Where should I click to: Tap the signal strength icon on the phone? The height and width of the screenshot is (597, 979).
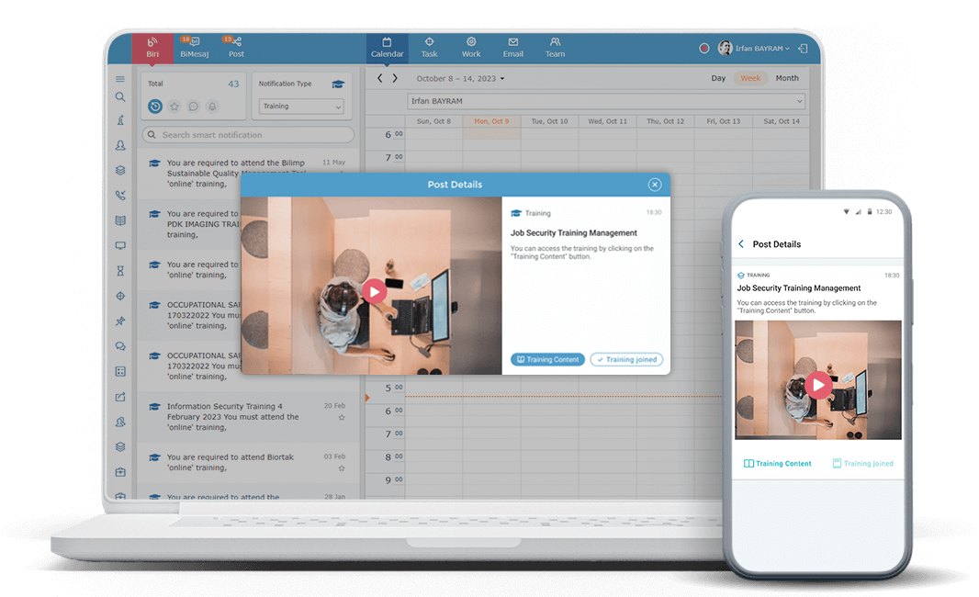point(859,211)
